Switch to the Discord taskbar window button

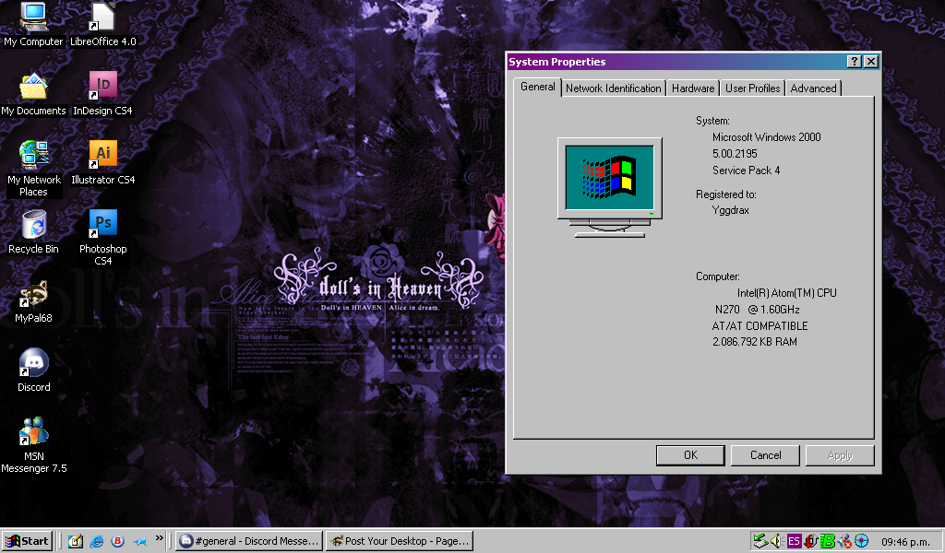click(249, 541)
